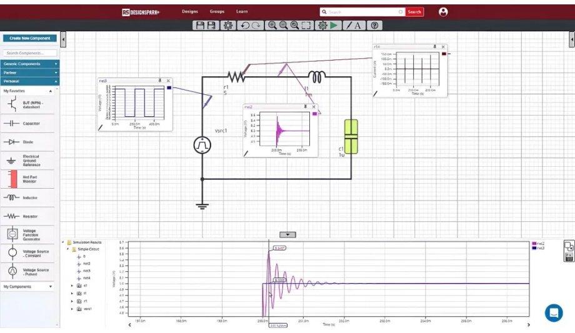Click the top site search field
This screenshot has width=575, height=333.
(x=362, y=12)
